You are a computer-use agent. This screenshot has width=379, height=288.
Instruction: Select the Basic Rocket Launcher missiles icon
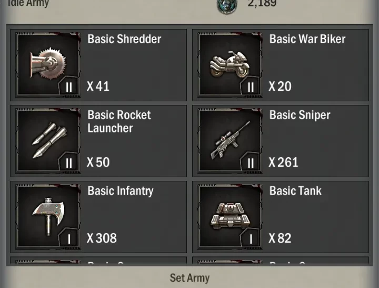[x=48, y=141]
